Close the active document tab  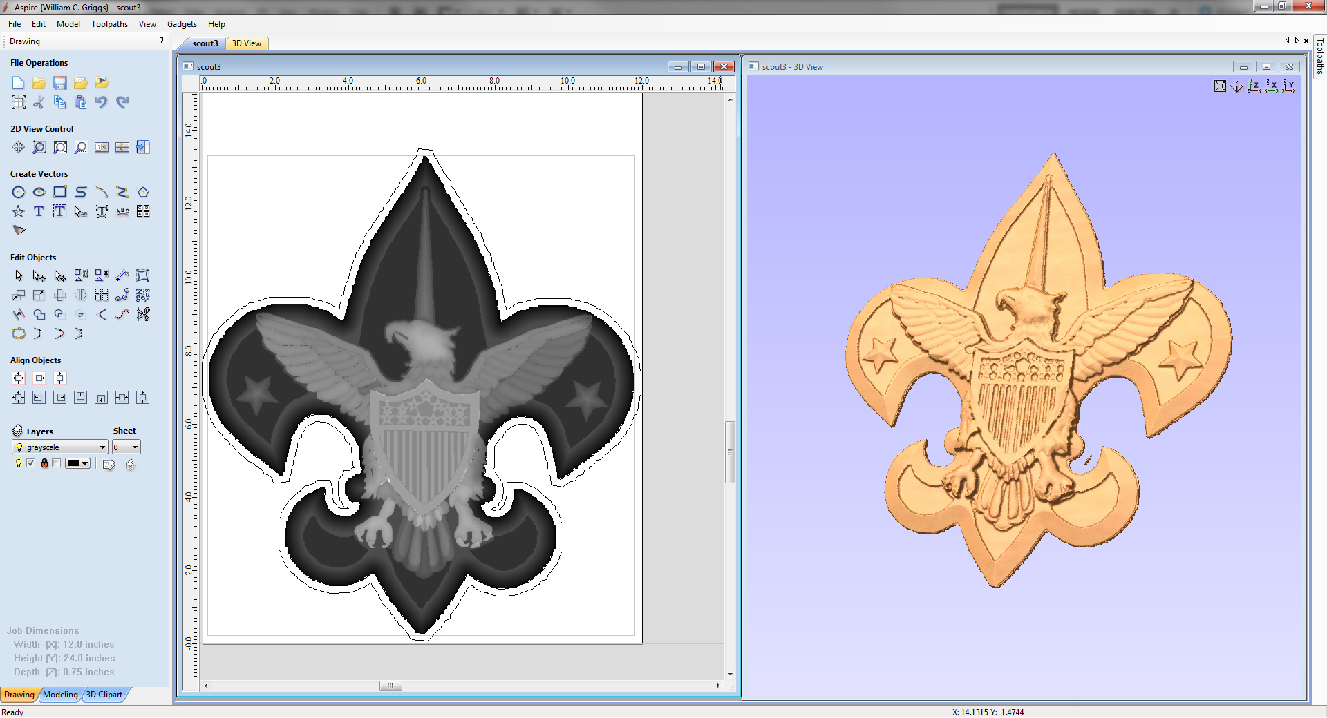pos(1306,41)
